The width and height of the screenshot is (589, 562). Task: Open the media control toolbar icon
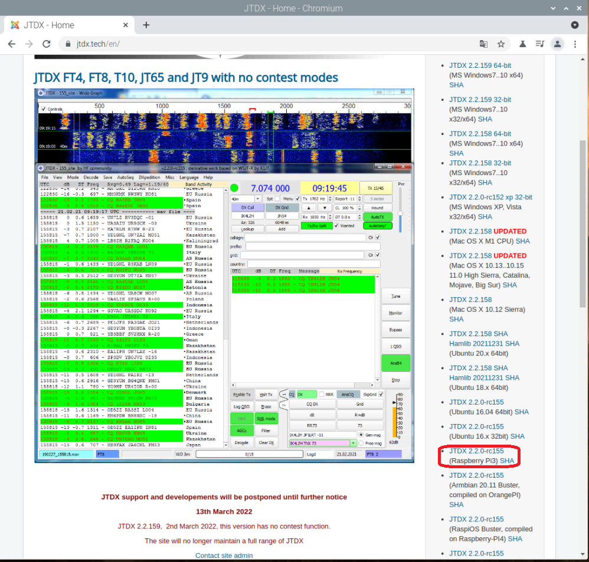point(540,44)
